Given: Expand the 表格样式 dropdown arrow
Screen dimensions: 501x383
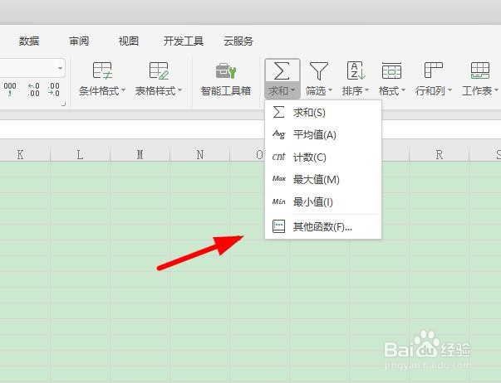Looking at the screenshot, I should [179, 90].
